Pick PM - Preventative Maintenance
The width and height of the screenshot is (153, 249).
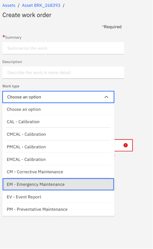pos(58,209)
